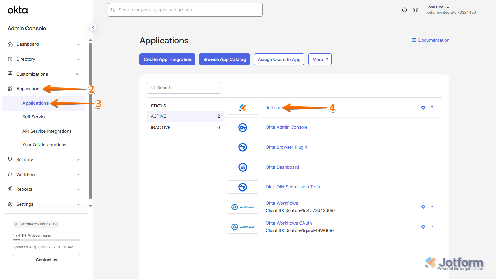Click the '1 of 10 Active users' text
The image size is (496, 279).
(x=33, y=236)
